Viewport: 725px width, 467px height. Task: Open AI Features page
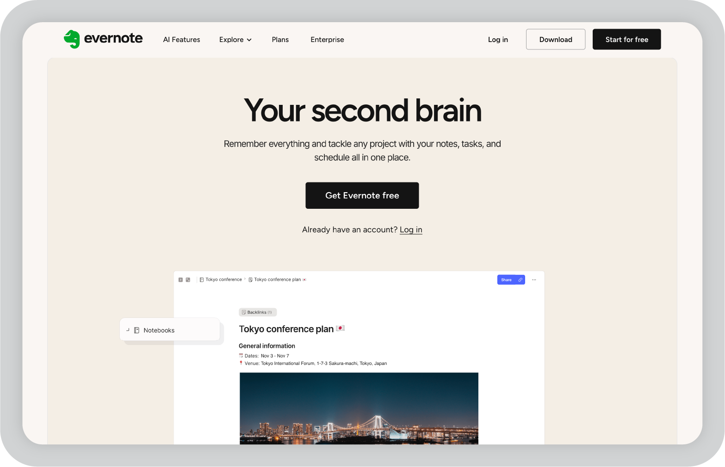(181, 40)
